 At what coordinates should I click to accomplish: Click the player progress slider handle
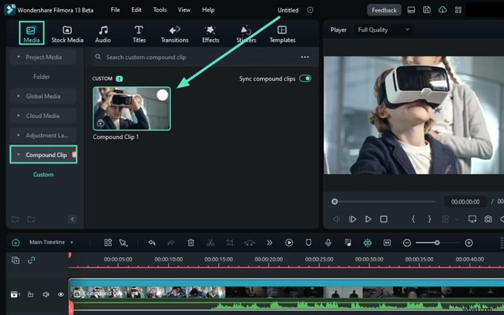click(x=335, y=201)
